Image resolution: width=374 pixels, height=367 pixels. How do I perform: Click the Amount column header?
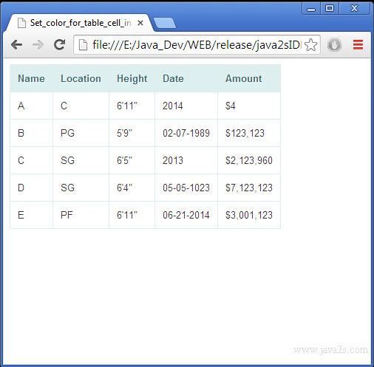click(x=249, y=78)
